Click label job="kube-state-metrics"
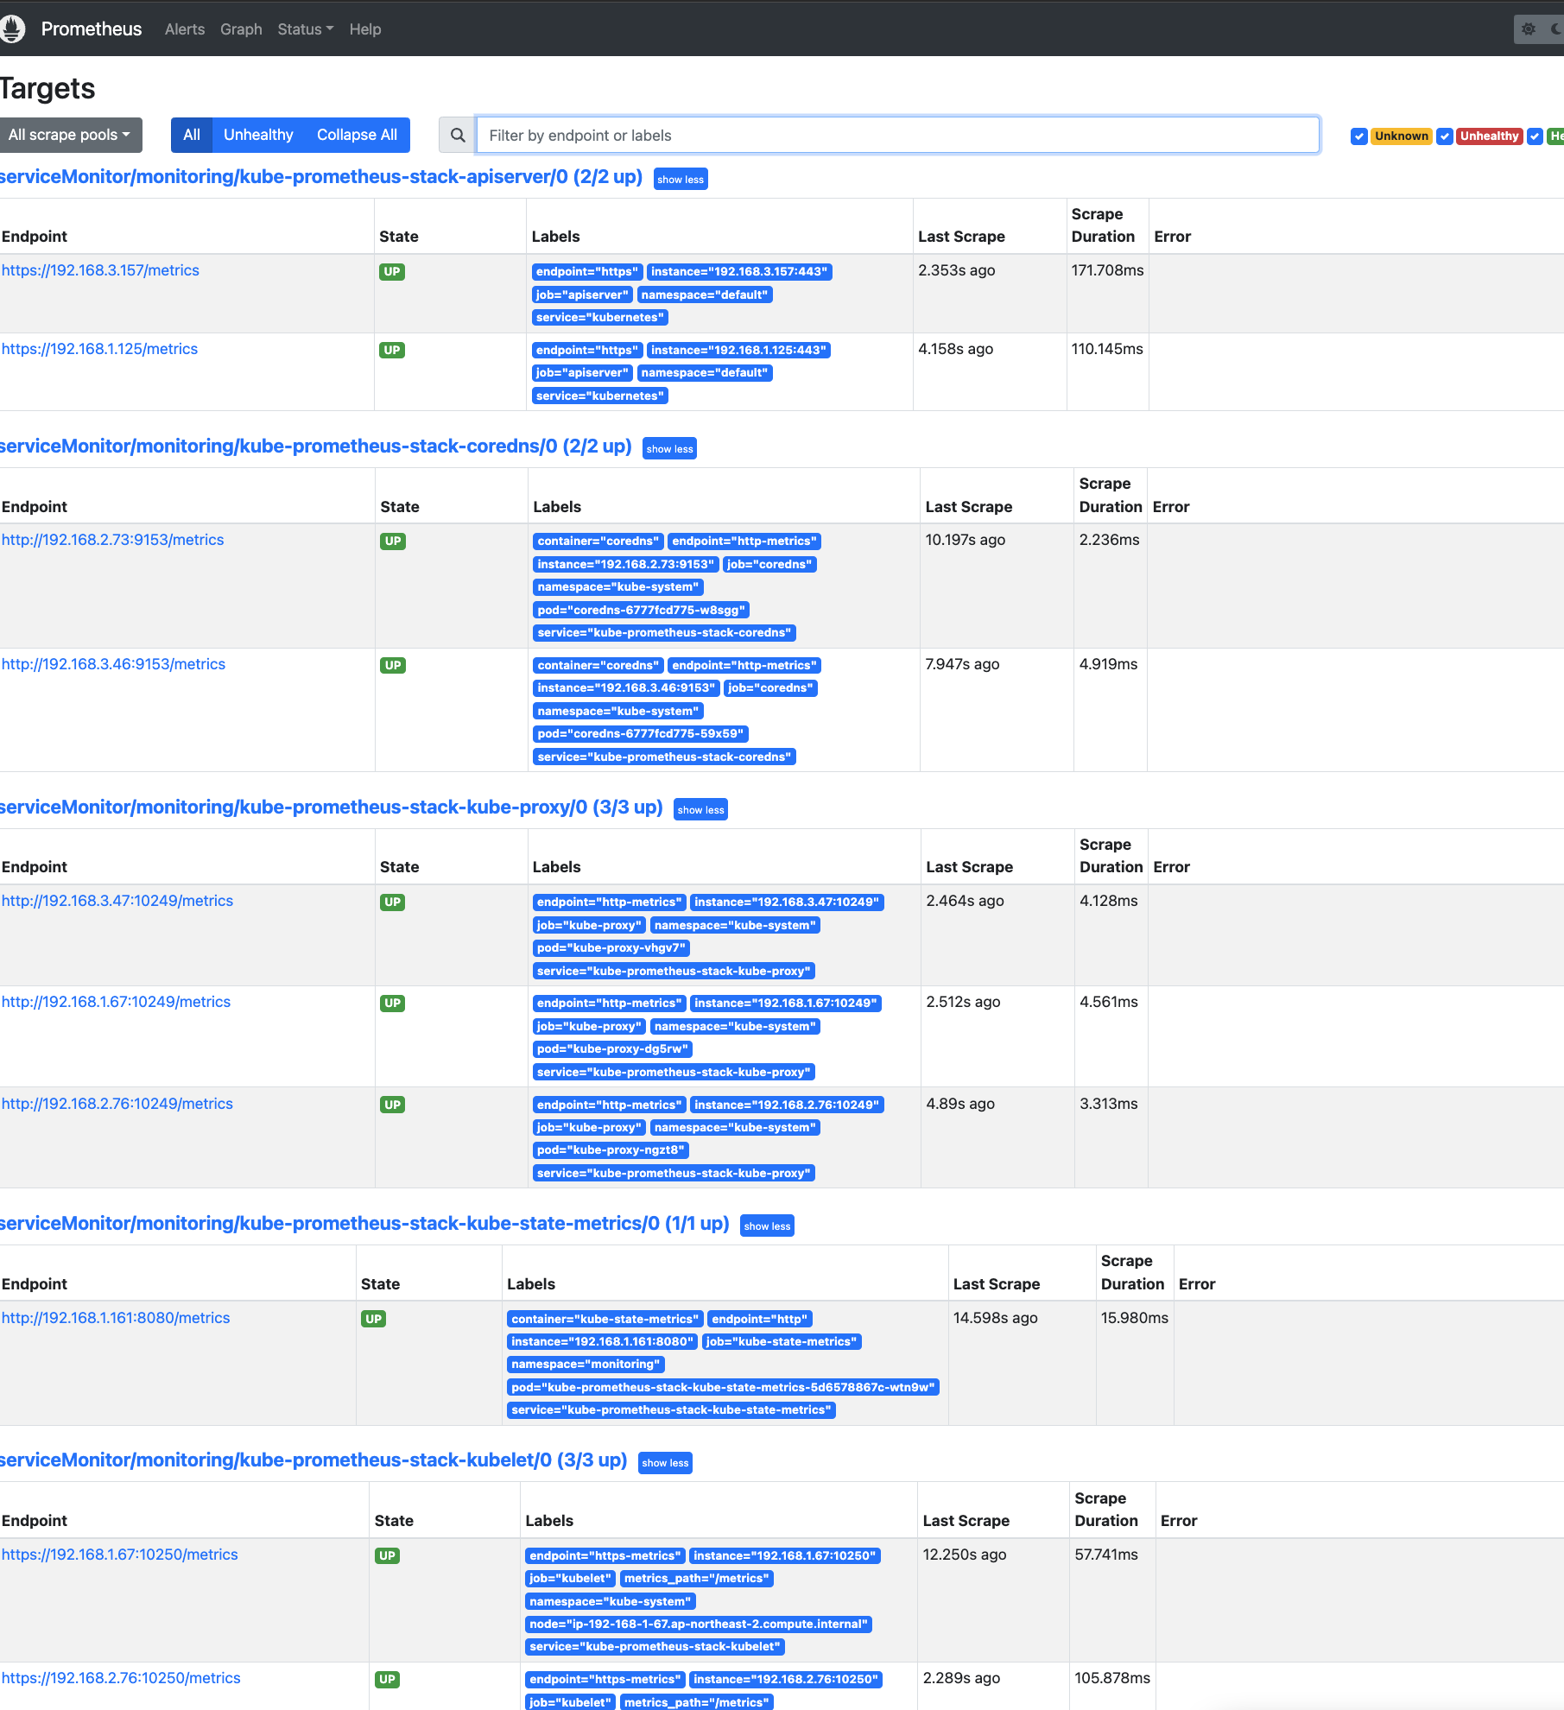1564x1710 pixels. point(782,1341)
